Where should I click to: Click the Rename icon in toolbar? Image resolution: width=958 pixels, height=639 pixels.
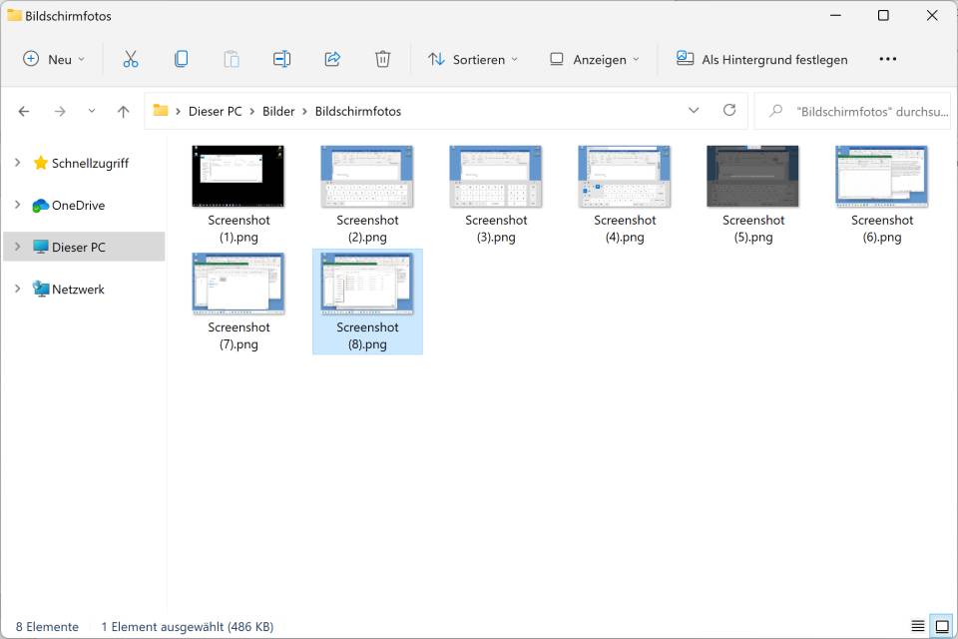click(x=281, y=59)
